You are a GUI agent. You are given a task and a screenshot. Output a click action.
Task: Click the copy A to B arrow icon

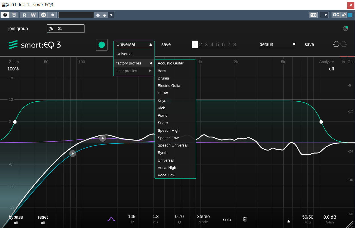coord(52,15)
